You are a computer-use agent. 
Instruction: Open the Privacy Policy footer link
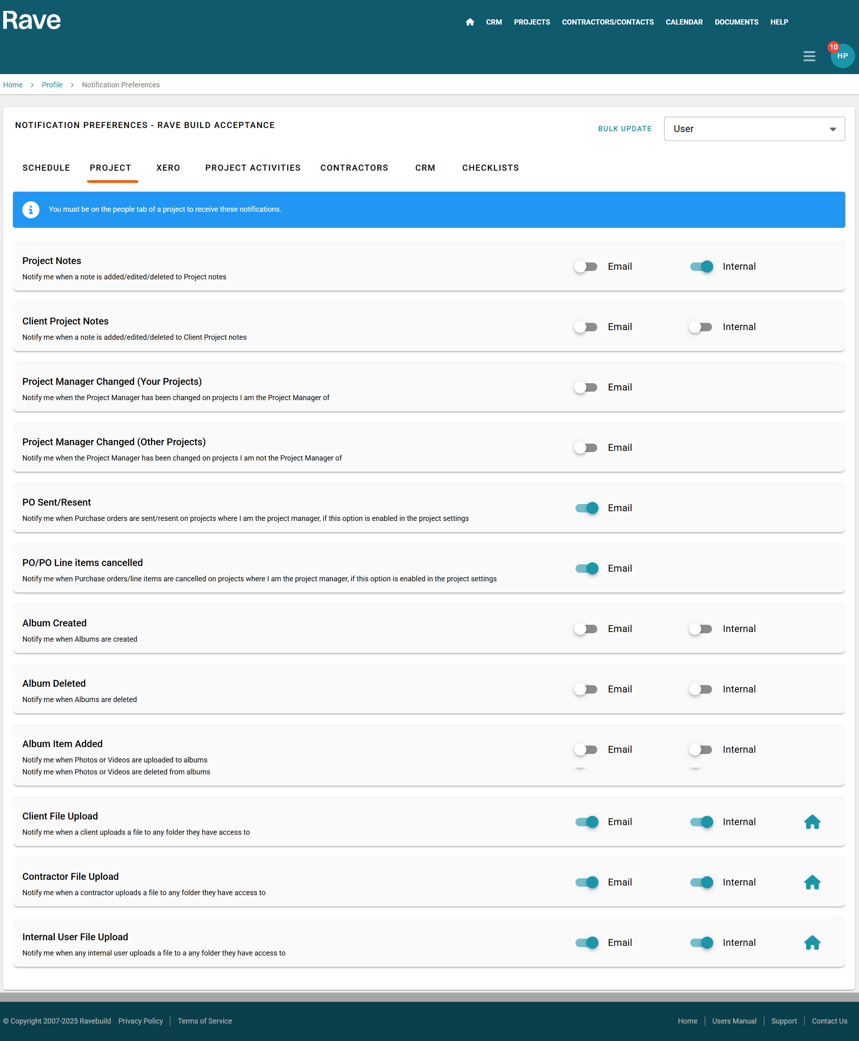[141, 1021]
